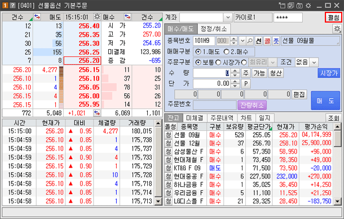This screenshot has height=219, width=344.
Task: Open order panel gear settings icon
Action: click(337, 29)
